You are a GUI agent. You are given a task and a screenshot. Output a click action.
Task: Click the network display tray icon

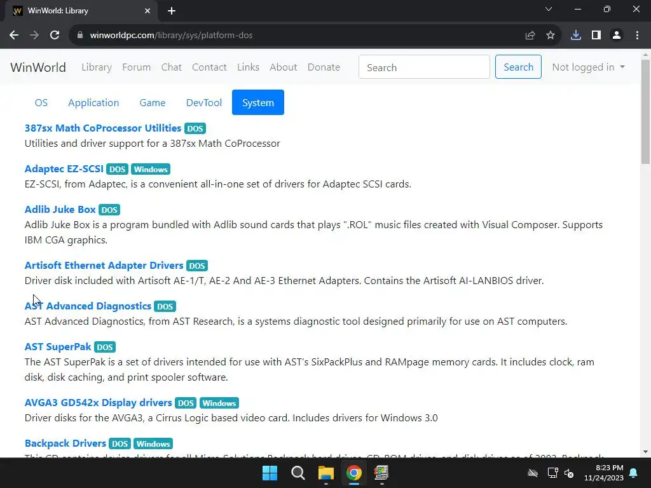pos(552,473)
